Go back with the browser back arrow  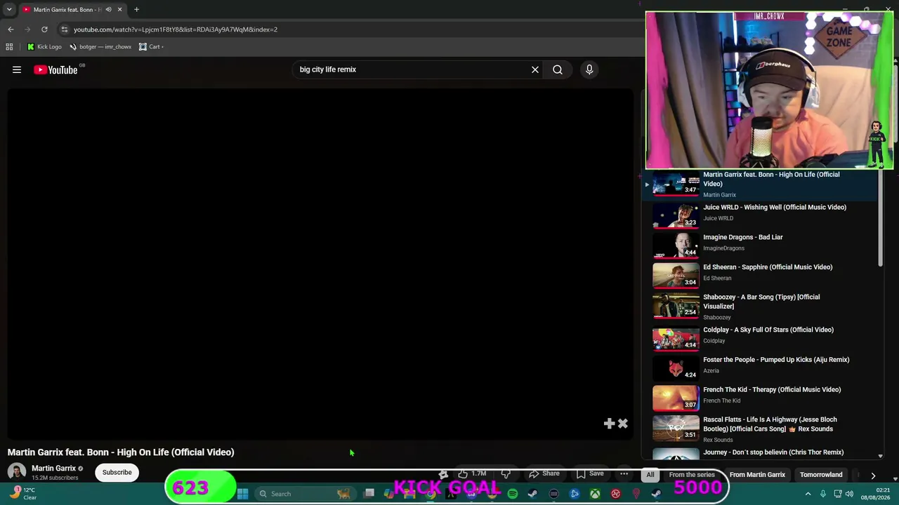(x=11, y=29)
